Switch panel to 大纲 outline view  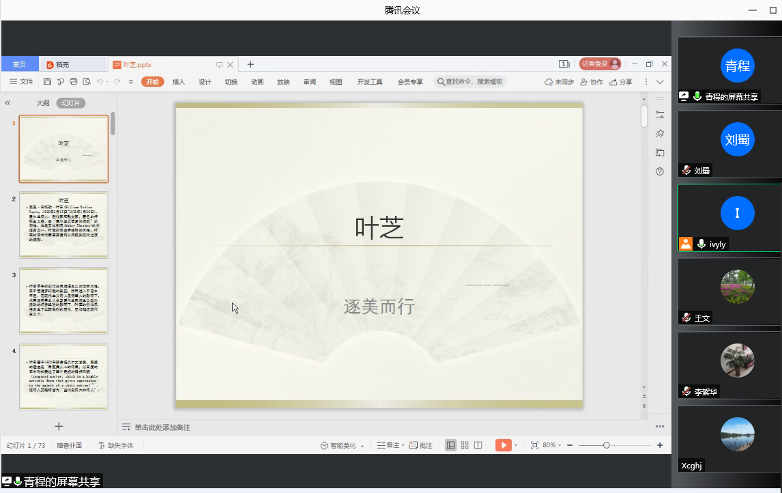click(43, 103)
